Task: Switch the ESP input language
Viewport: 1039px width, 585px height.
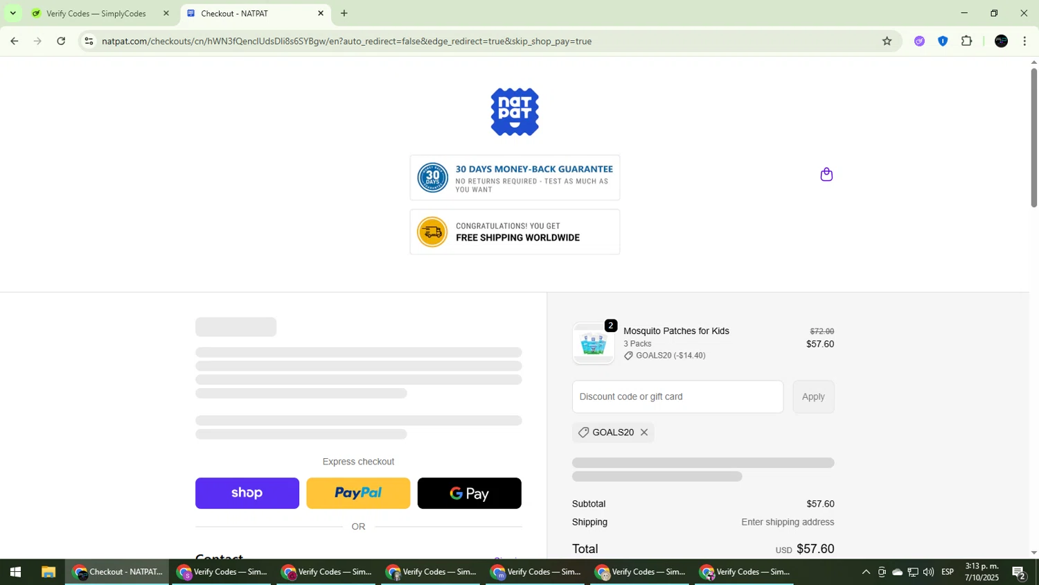Action: pos(948,573)
